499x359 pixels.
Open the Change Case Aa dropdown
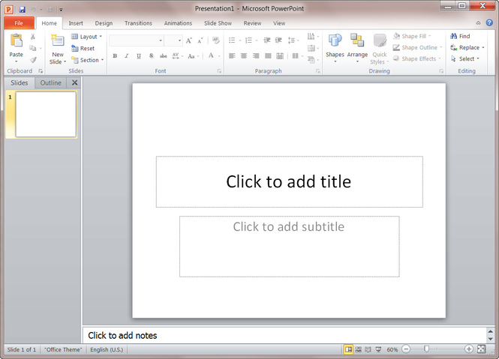[x=193, y=56]
